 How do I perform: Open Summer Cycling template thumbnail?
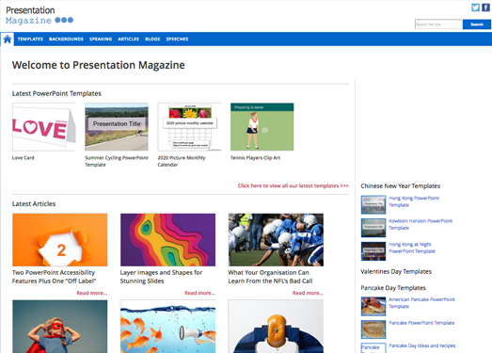117,127
